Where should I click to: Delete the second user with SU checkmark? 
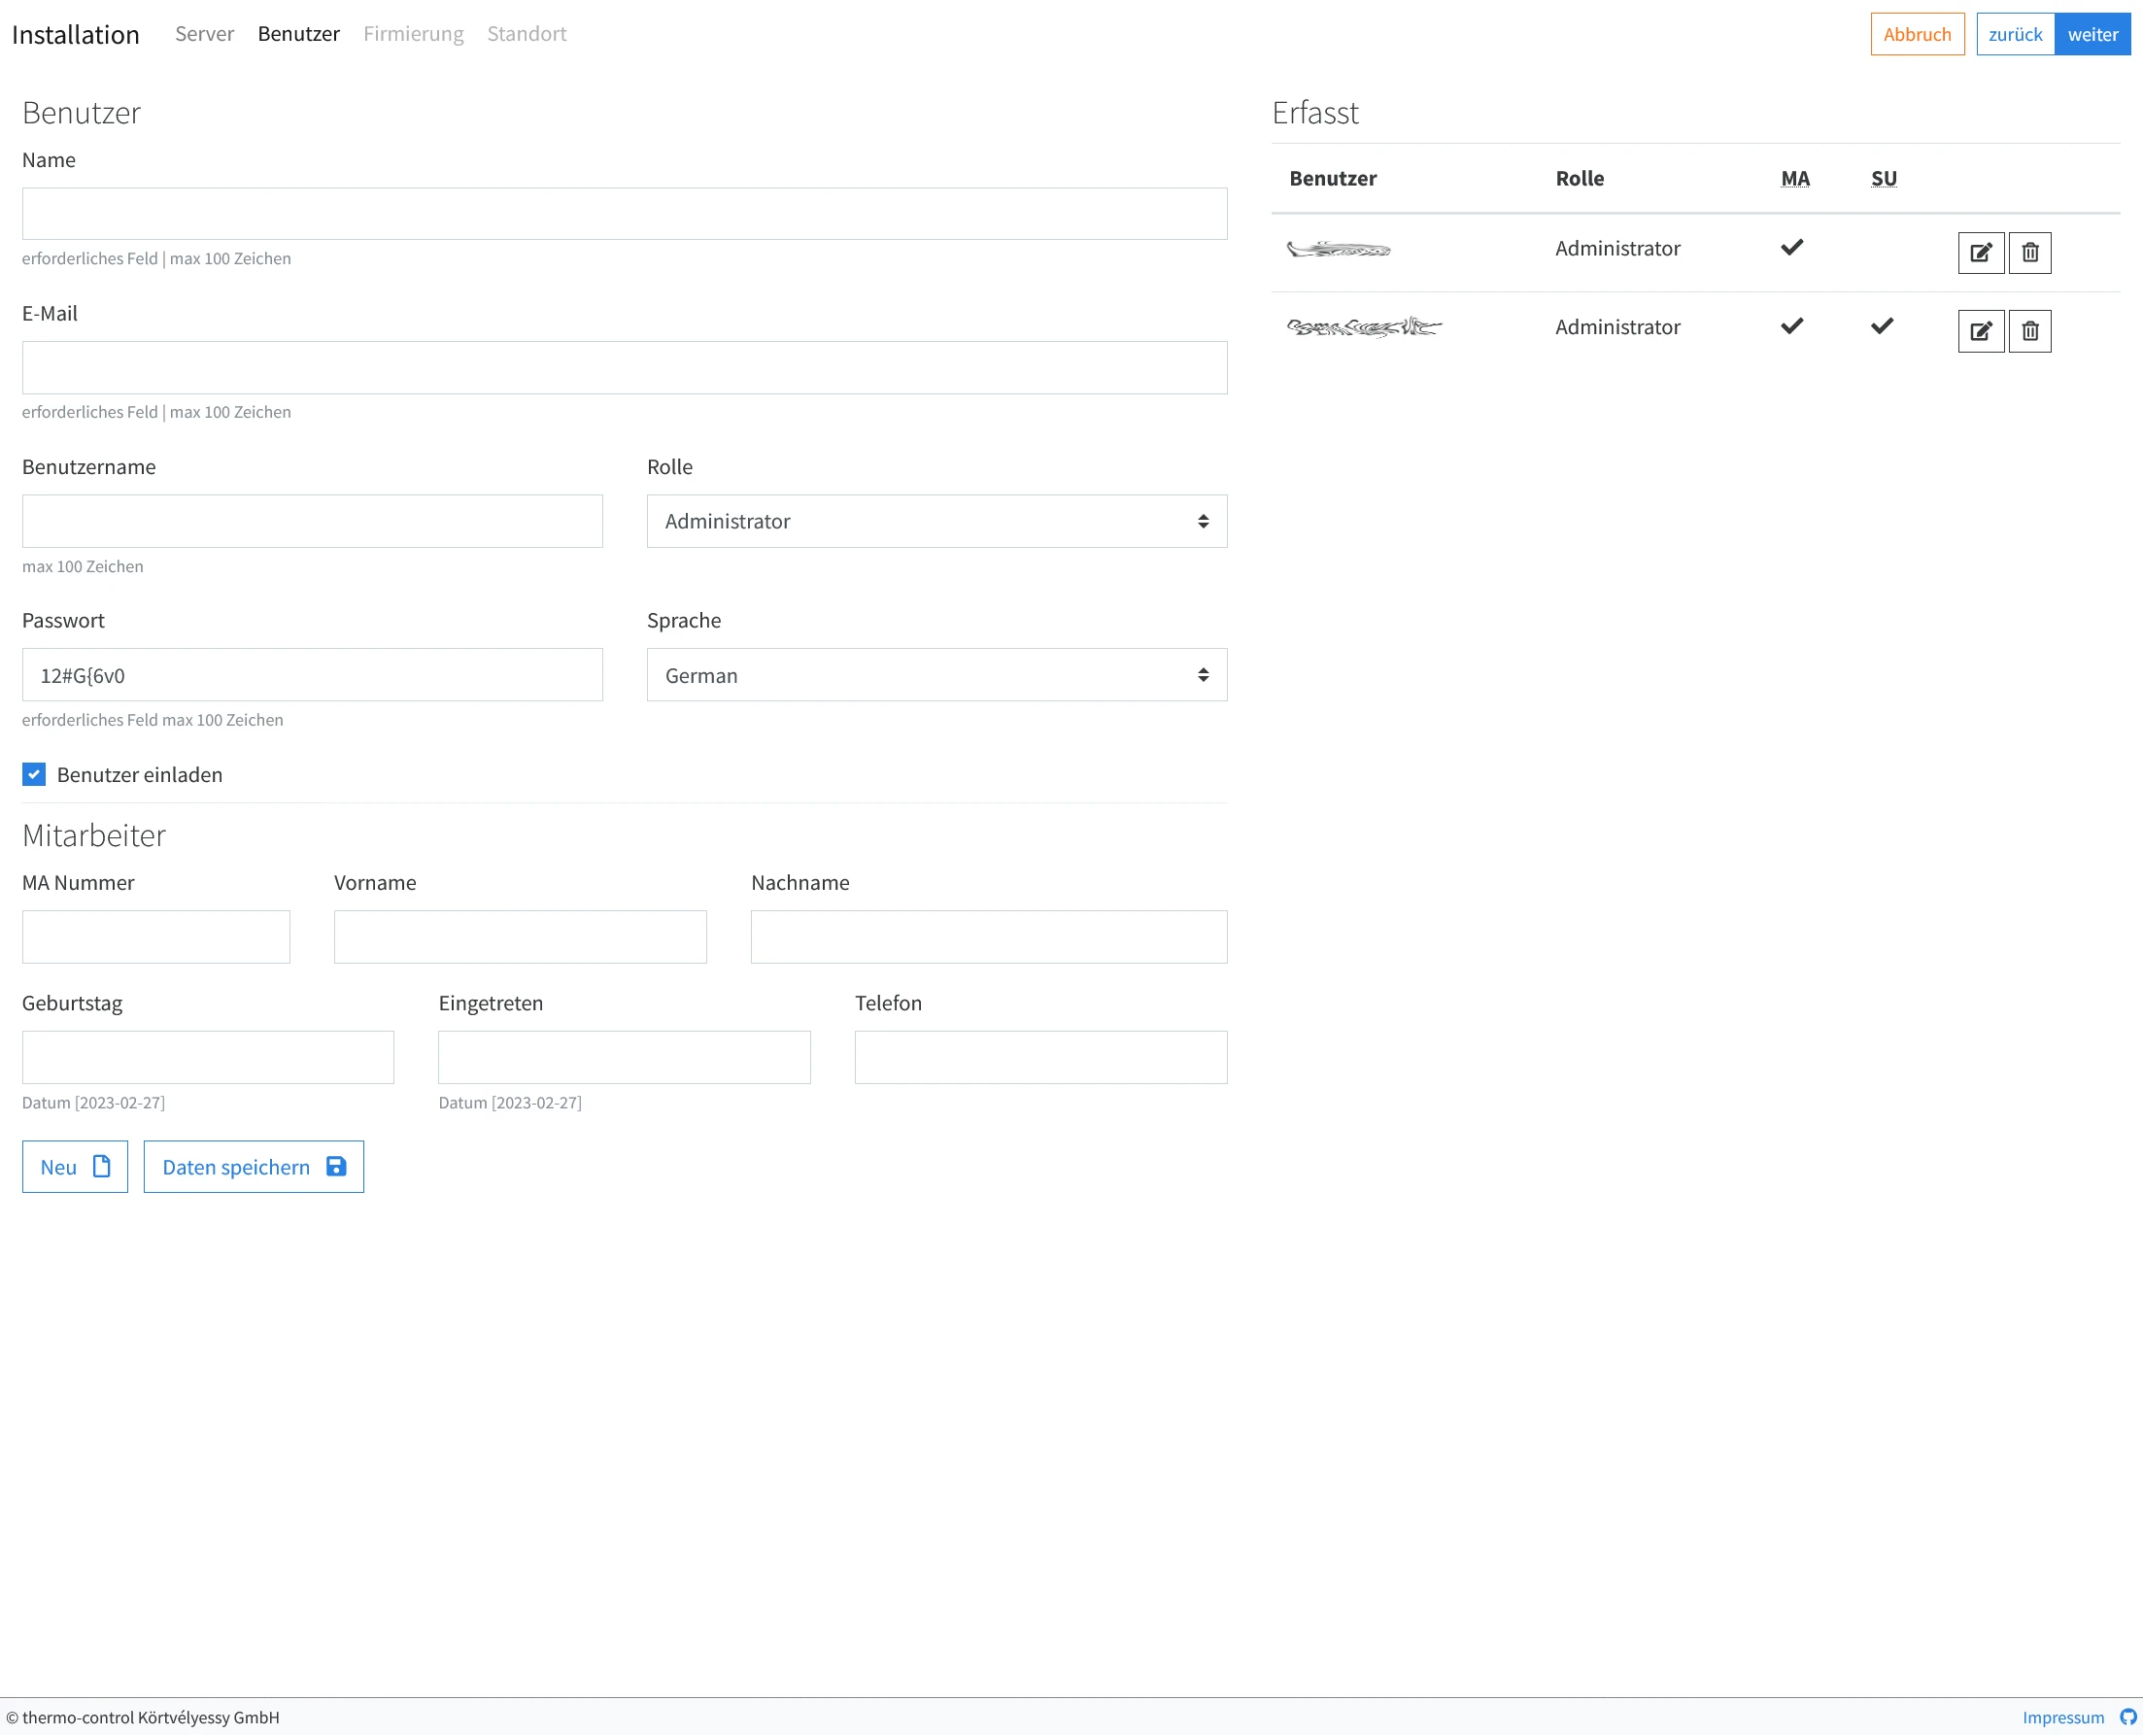coord(2029,331)
